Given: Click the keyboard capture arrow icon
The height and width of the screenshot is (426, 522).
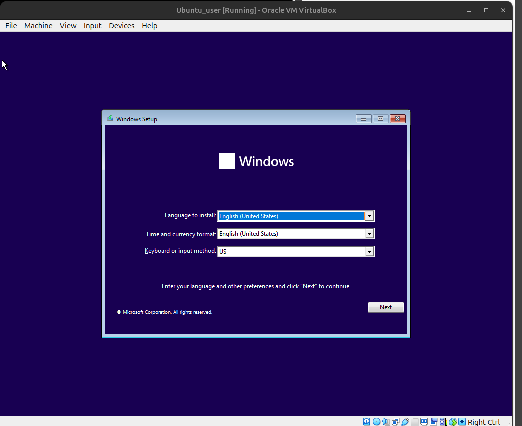Looking at the screenshot, I should tap(462, 422).
